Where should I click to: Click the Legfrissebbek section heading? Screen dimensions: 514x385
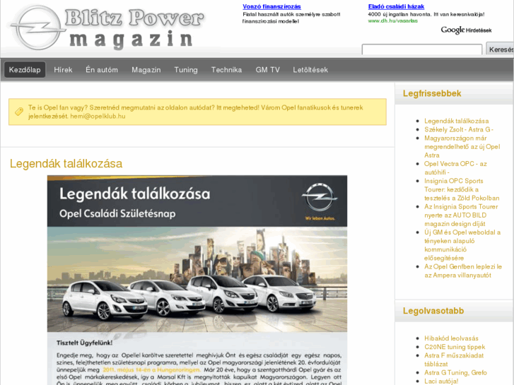432,93
